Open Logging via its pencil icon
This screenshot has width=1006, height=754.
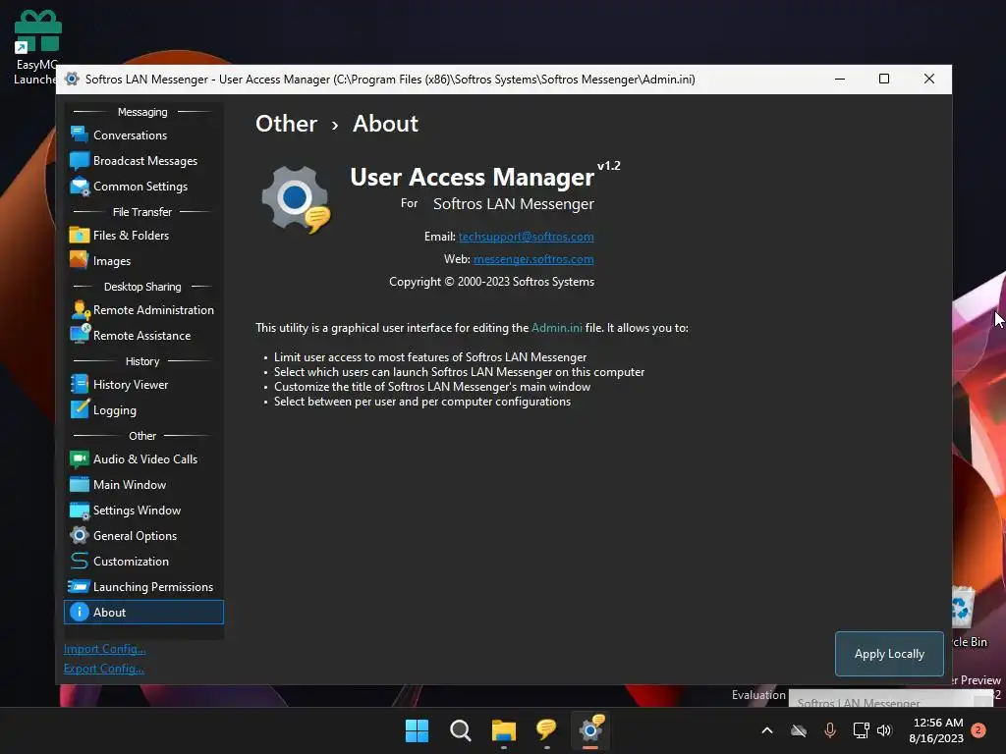click(79, 409)
